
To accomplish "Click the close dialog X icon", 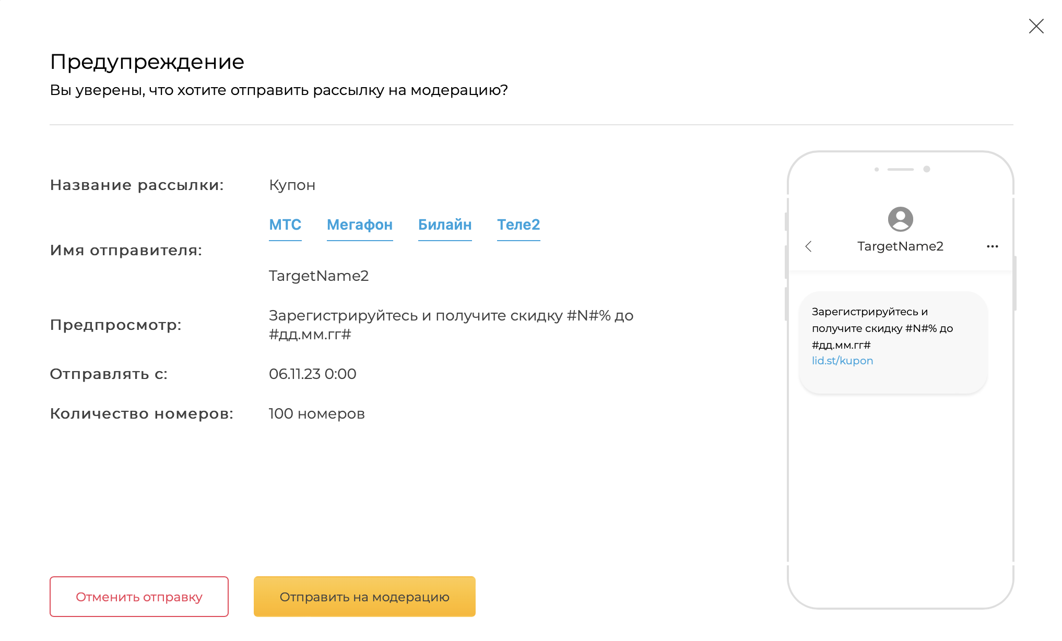I will (1037, 26).
